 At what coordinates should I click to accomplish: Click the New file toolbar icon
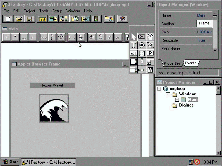point(8,19)
